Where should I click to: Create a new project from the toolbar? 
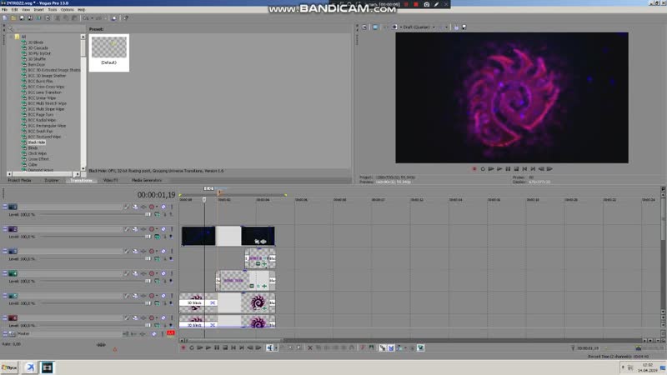[x=5, y=18]
